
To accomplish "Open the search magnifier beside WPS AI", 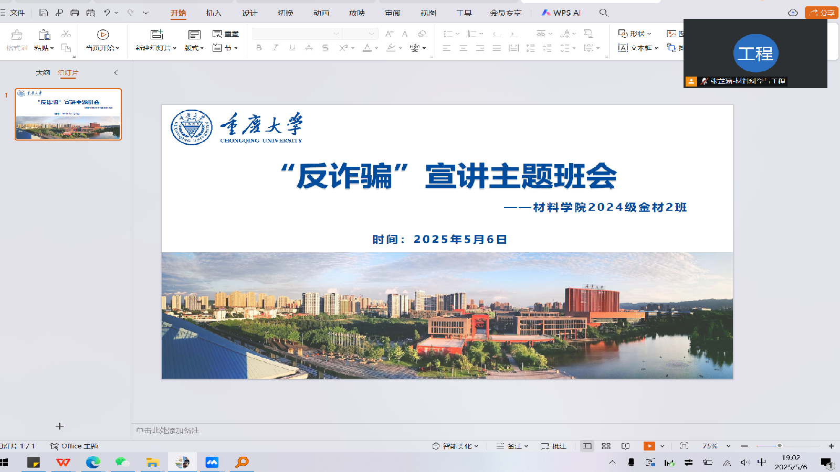I will coord(604,13).
